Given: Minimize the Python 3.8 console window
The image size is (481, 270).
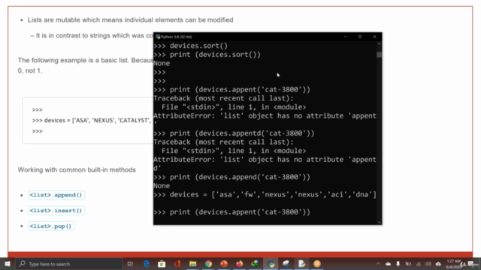Looking at the screenshot, I should (x=346, y=37).
